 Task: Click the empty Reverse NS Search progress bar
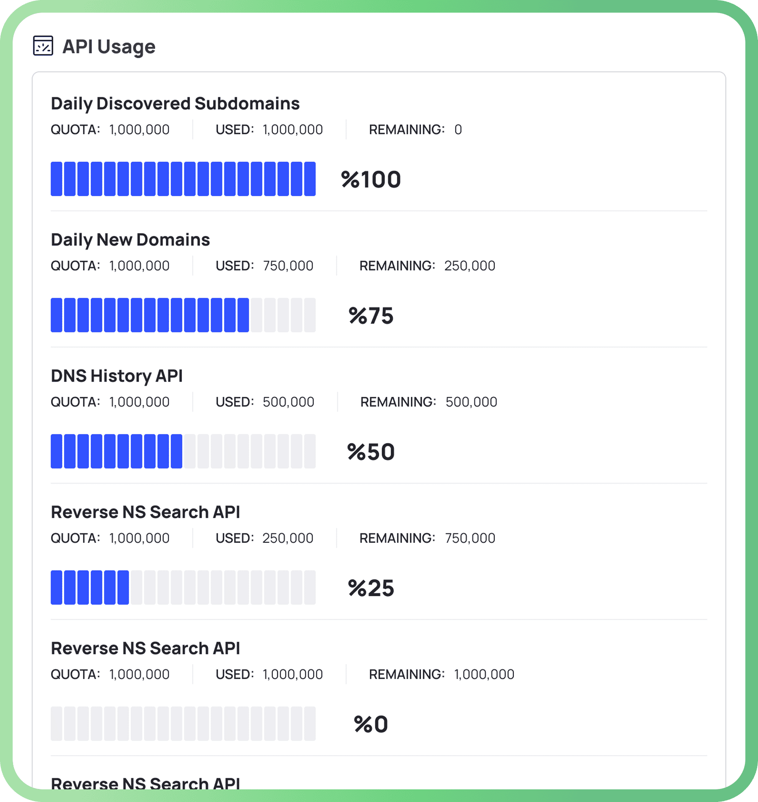point(183,724)
